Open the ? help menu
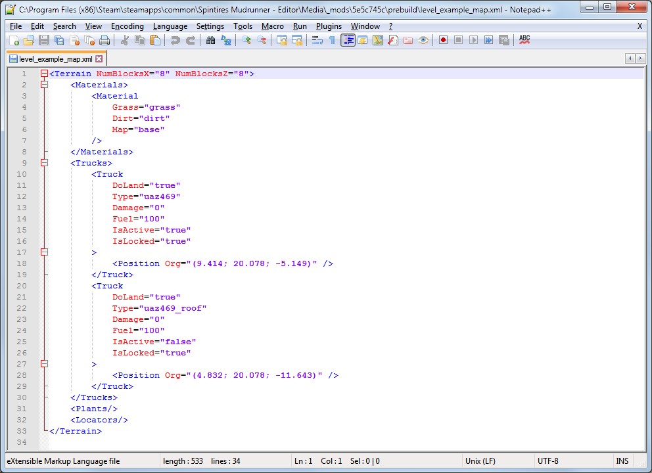This screenshot has height=473, width=652. point(391,26)
